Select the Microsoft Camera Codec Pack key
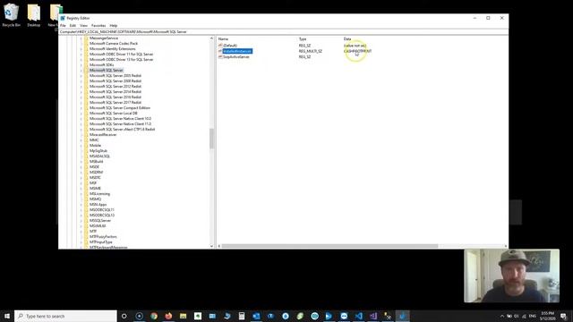This screenshot has height=322, width=573. tap(114, 44)
